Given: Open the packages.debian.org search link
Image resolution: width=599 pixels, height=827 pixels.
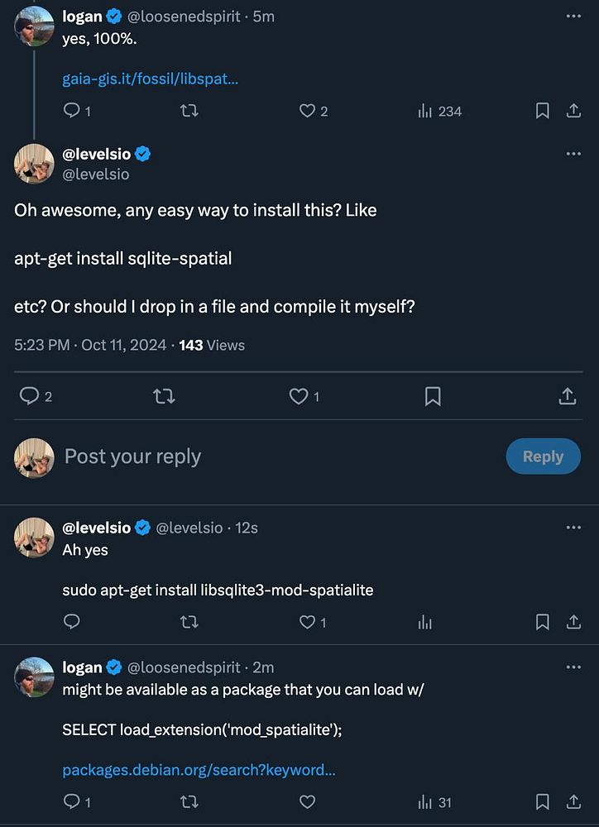Looking at the screenshot, I should pos(199,770).
